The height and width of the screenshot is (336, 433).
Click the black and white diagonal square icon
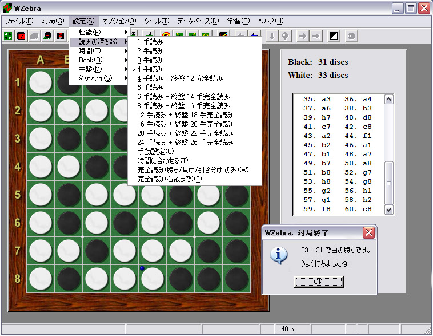pyautogui.click(x=334, y=36)
